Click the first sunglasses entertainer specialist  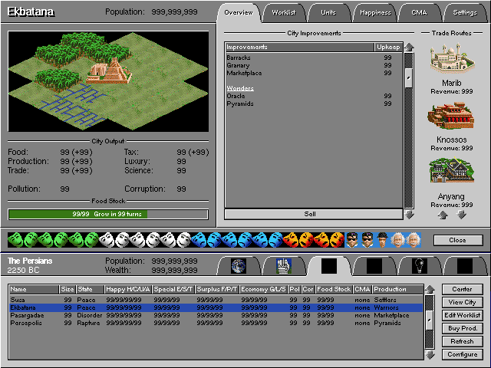coord(352,240)
